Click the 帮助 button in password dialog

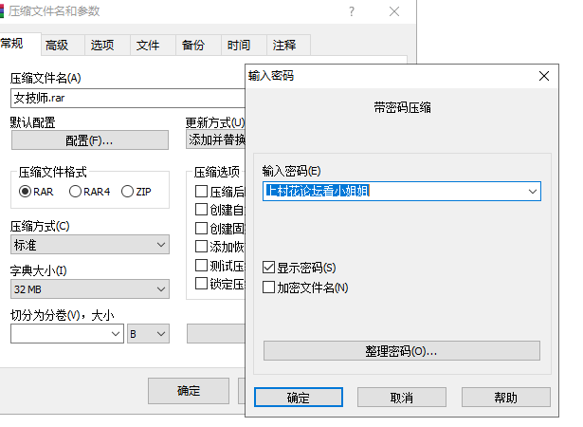(505, 398)
